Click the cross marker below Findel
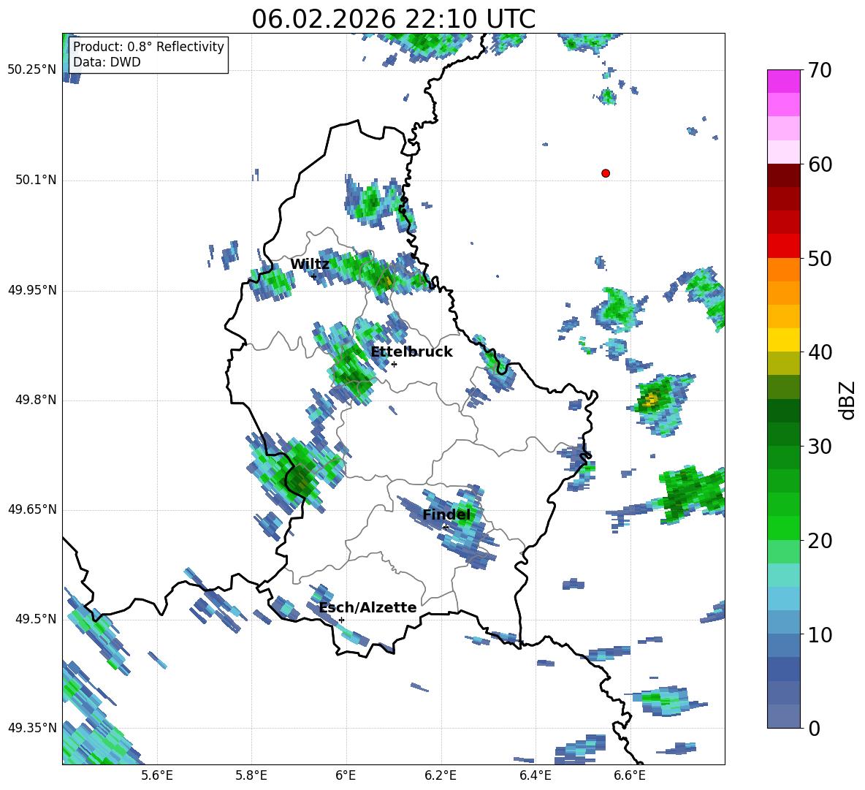The height and width of the screenshot is (790, 865). pos(445,527)
